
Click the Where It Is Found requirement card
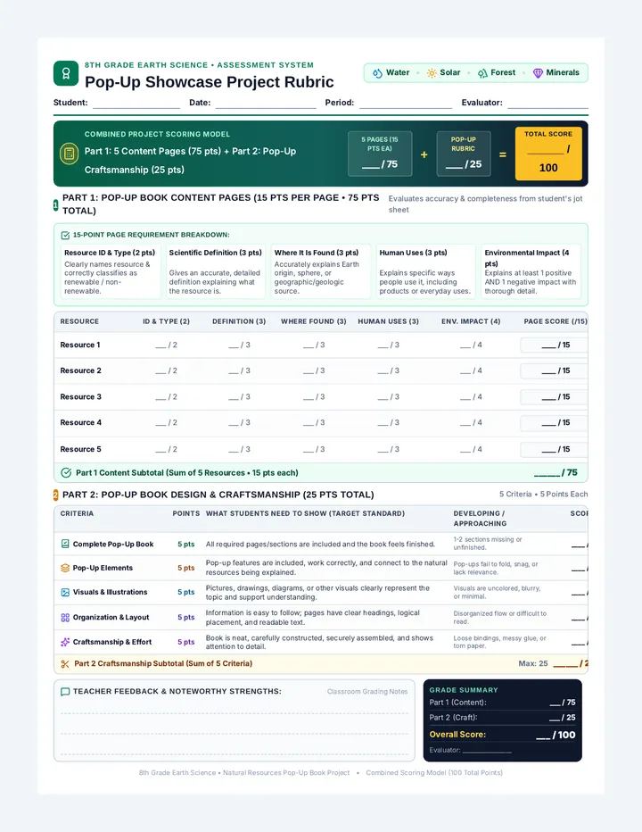(x=321, y=271)
